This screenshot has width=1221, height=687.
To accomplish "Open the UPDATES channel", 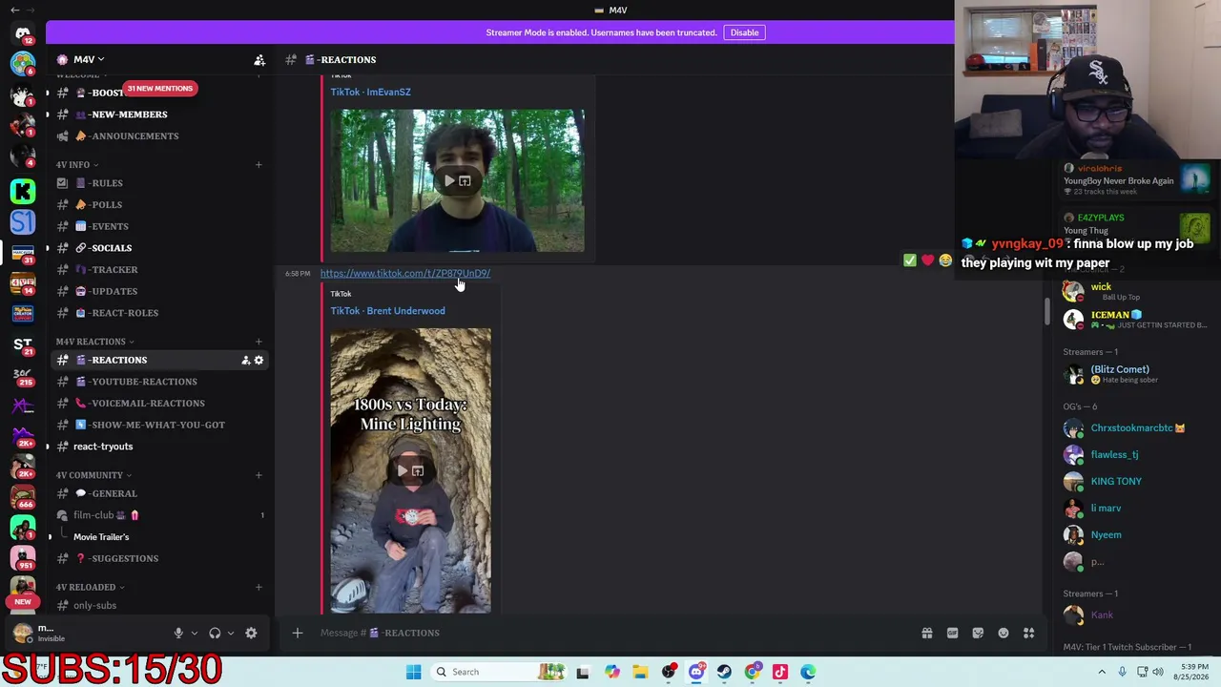I will point(158,291).
